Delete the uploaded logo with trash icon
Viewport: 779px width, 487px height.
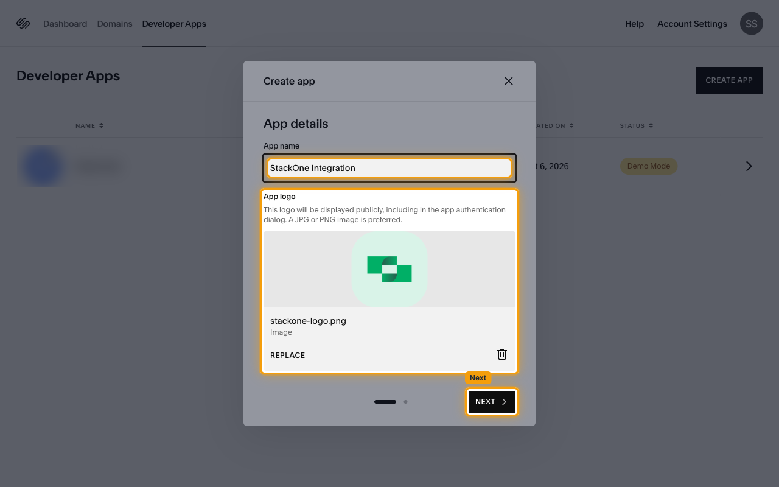coord(502,354)
